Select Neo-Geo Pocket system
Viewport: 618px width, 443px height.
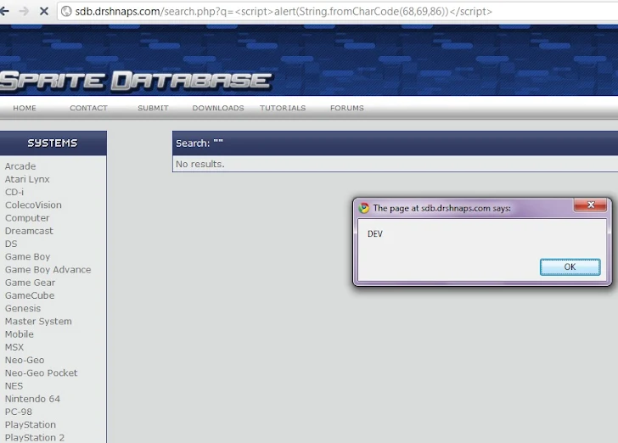(x=41, y=373)
